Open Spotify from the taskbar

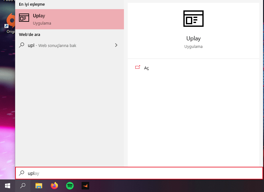tap(70, 186)
